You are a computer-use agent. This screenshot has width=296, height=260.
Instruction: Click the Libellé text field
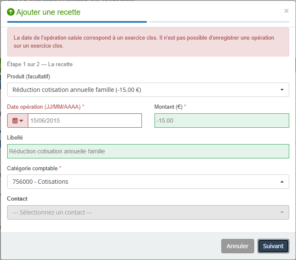click(148, 151)
